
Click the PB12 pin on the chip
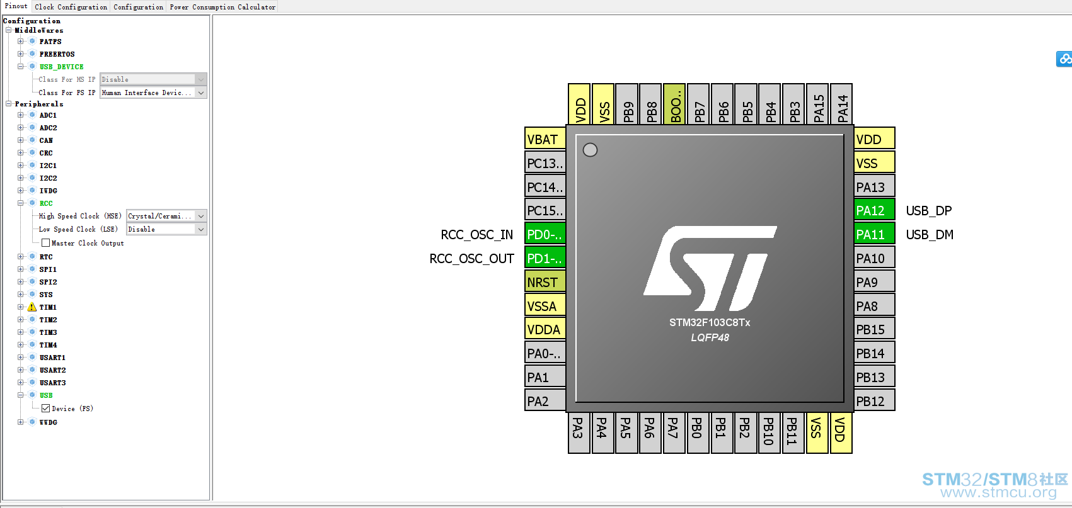(x=874, y=401)
